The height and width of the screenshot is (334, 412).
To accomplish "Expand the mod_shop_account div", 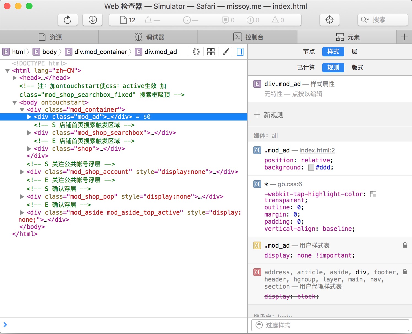I will pyautogui.click(x=22, y=172).
